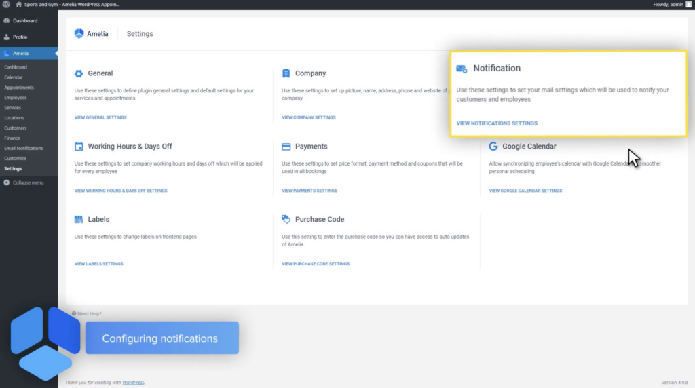Click the Version 4.9.8 text

click(x=674, y=383)
